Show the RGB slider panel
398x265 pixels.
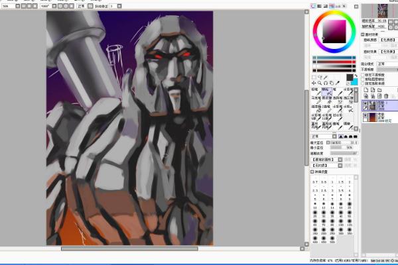[x=319, y=6]
